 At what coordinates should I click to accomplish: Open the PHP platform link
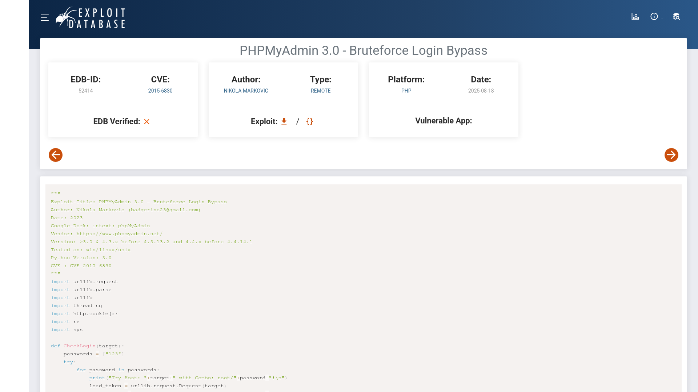point(406,91)
